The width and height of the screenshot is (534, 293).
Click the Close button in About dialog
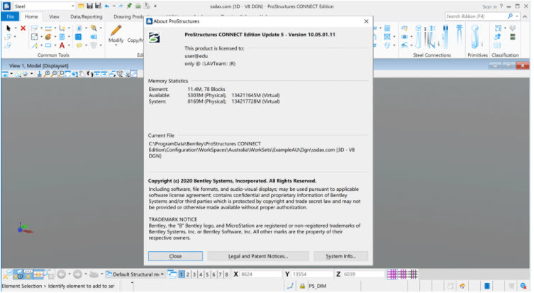(175, 256)
